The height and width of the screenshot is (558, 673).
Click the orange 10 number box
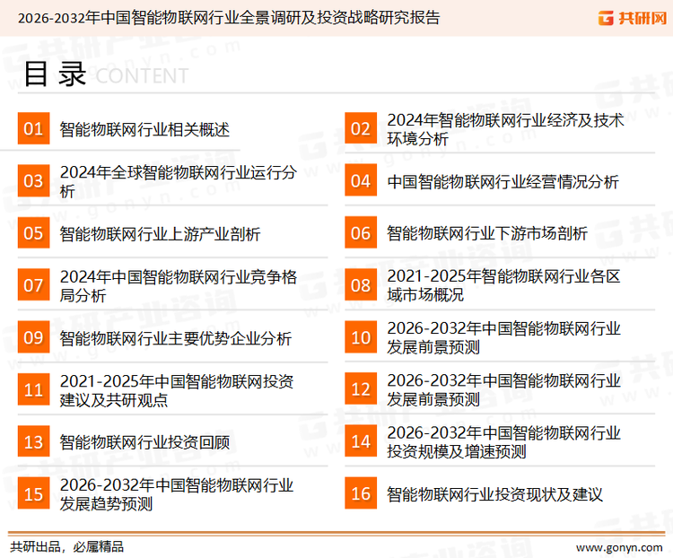[361, 337]
